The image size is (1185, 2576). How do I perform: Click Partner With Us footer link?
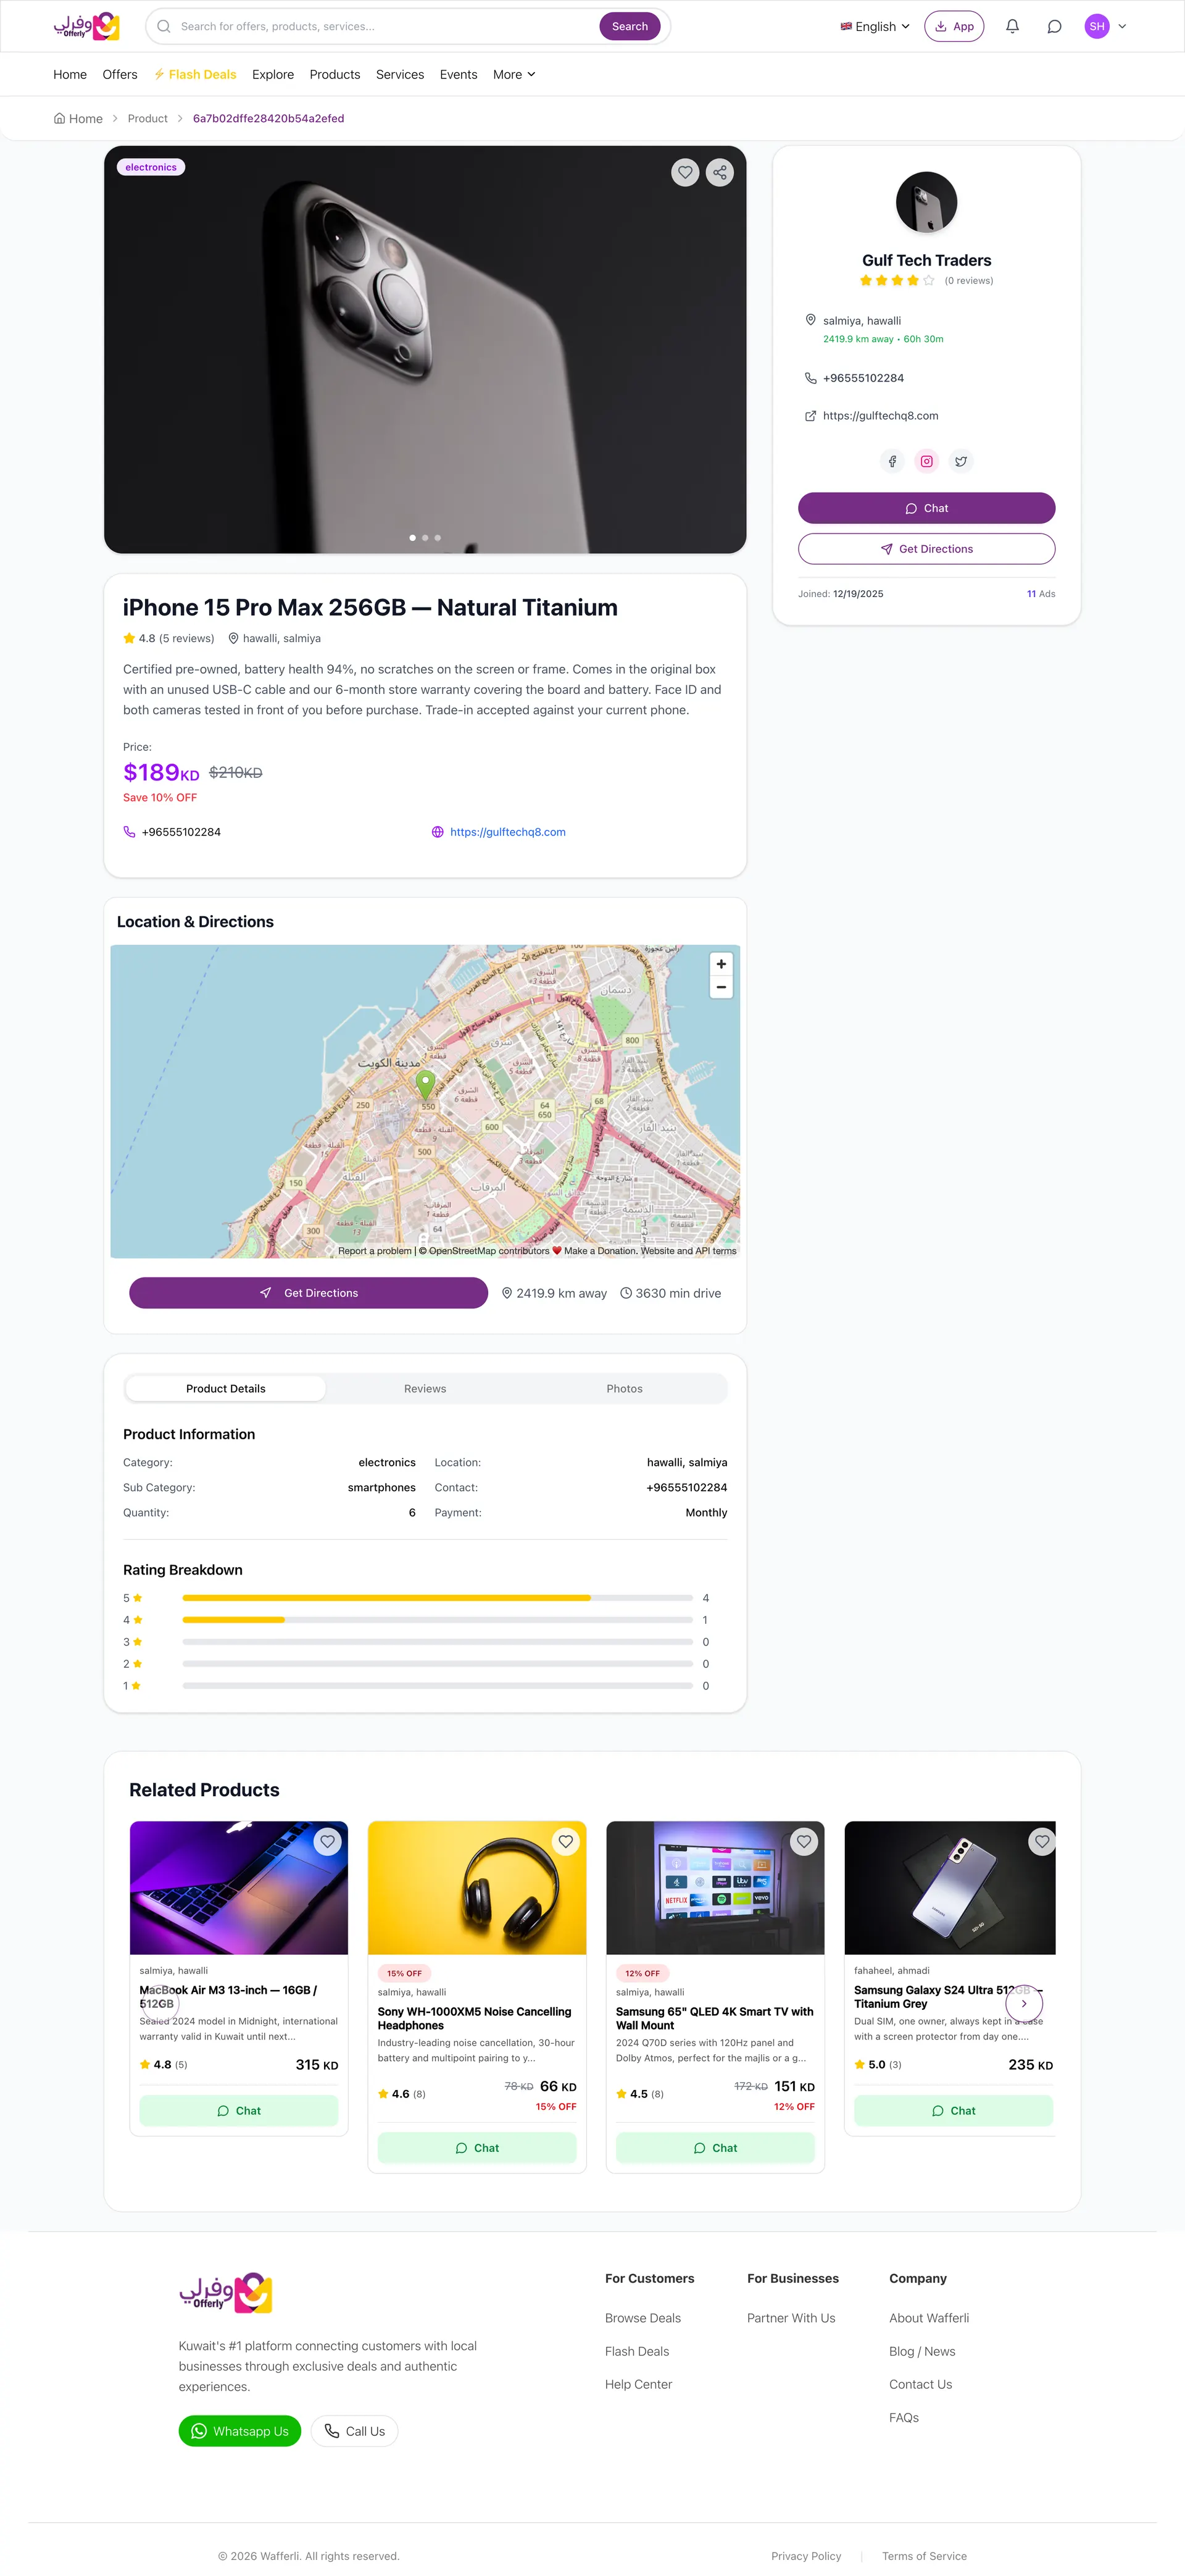791,2318
